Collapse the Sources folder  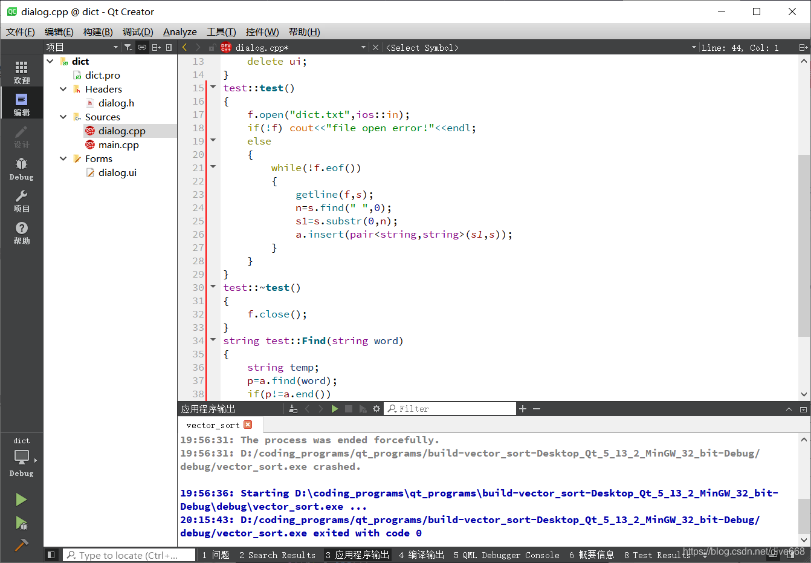pyautogui.click(x=63, y=117)
